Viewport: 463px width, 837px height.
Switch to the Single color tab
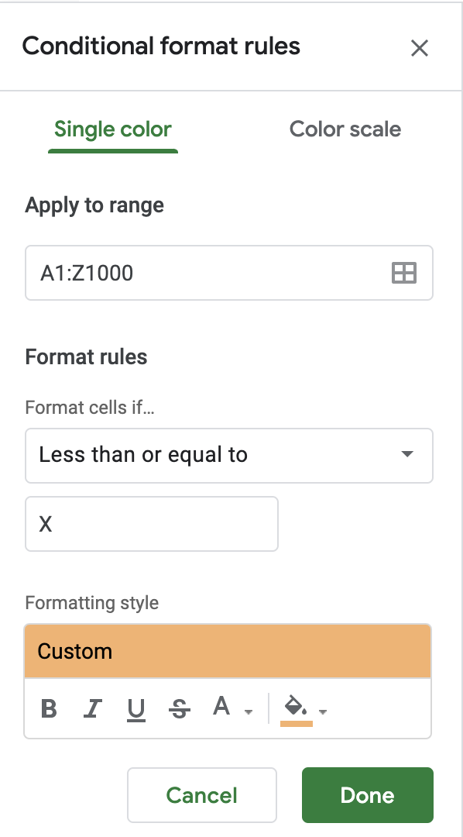(x=112, y=129)
